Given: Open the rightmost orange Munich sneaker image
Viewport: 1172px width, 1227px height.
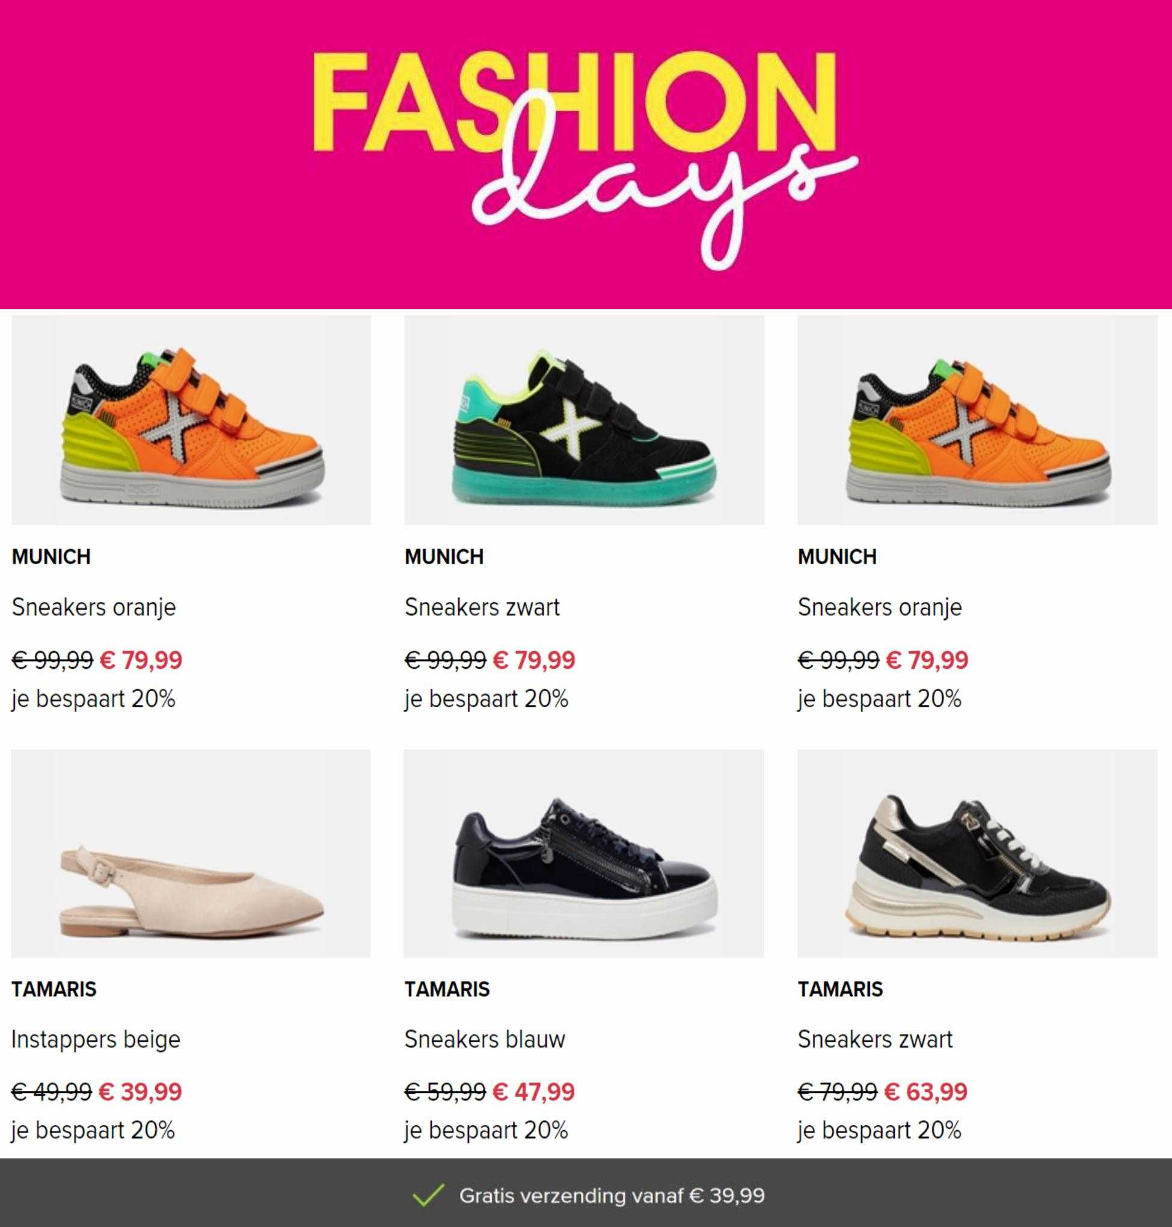Looking at the screenshot, I should (977, 420).
